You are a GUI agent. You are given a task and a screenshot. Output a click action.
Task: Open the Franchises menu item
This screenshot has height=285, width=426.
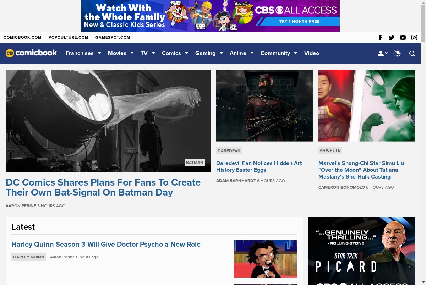pyautogui.click(x=80, y=53)
